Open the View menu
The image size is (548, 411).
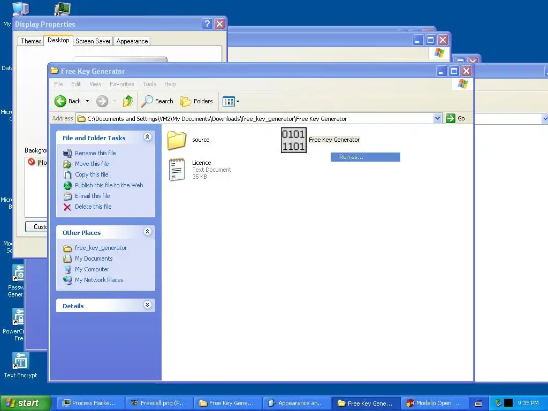tap(95, 84)
